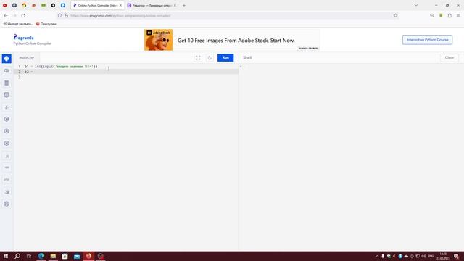Click the programiz.com address bar
This screenshot has width=464, height=261.
[228, 16]
